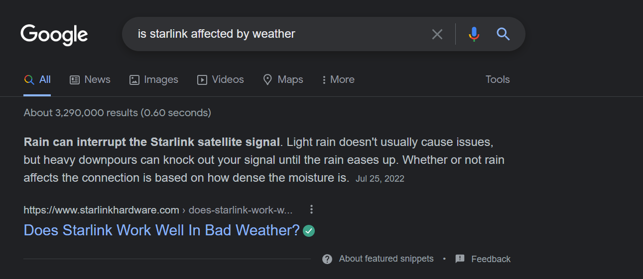Clear the search query with the X icon

pos(437,34)
